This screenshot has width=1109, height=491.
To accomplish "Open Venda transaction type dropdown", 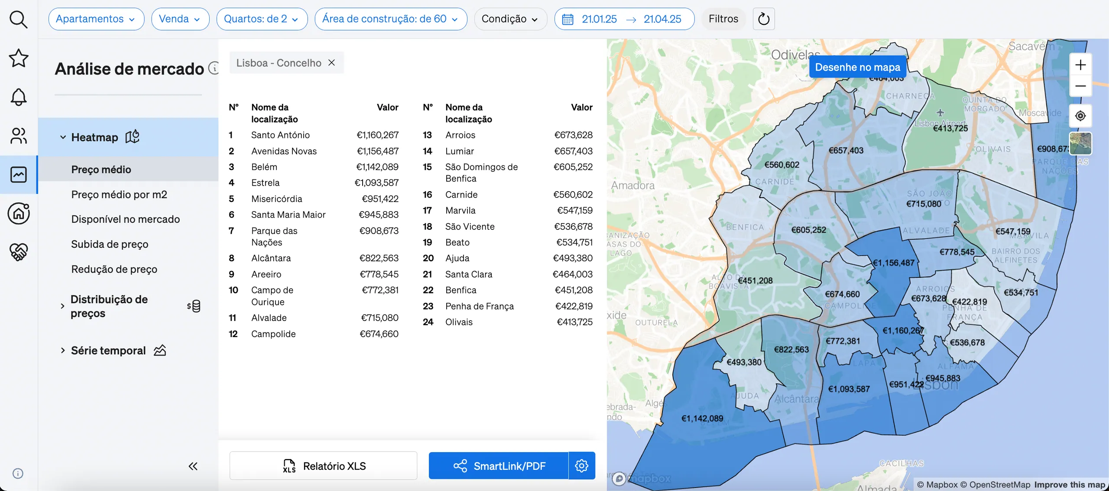I will [180, 19].
